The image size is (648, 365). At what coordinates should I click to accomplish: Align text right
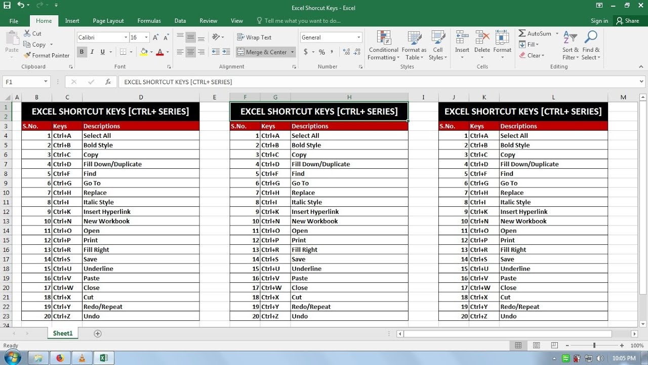pyautogui.click(x=201, y=52)
